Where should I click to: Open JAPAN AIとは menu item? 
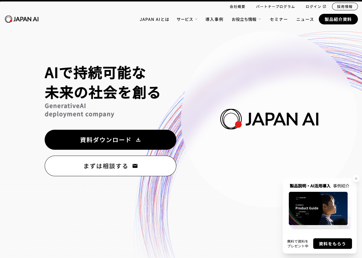[x=155, y=19]
